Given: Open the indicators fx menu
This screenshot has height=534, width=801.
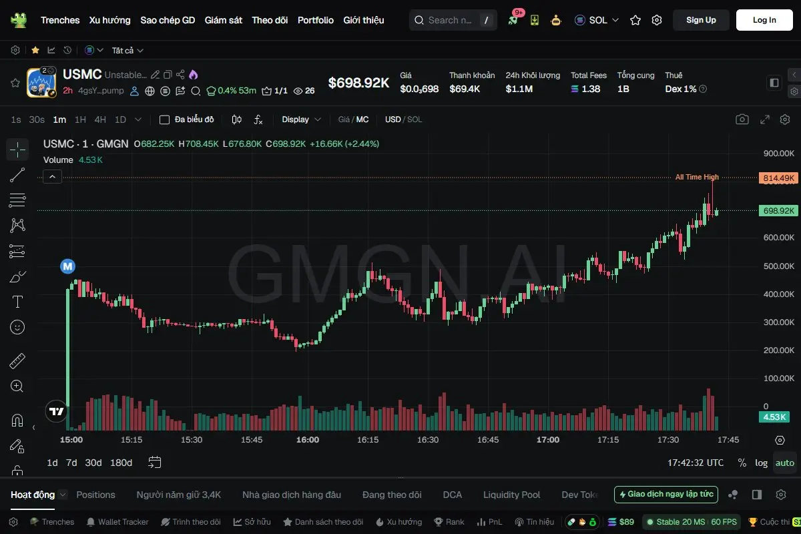Looking at the screenshot, I should [258, 119].
